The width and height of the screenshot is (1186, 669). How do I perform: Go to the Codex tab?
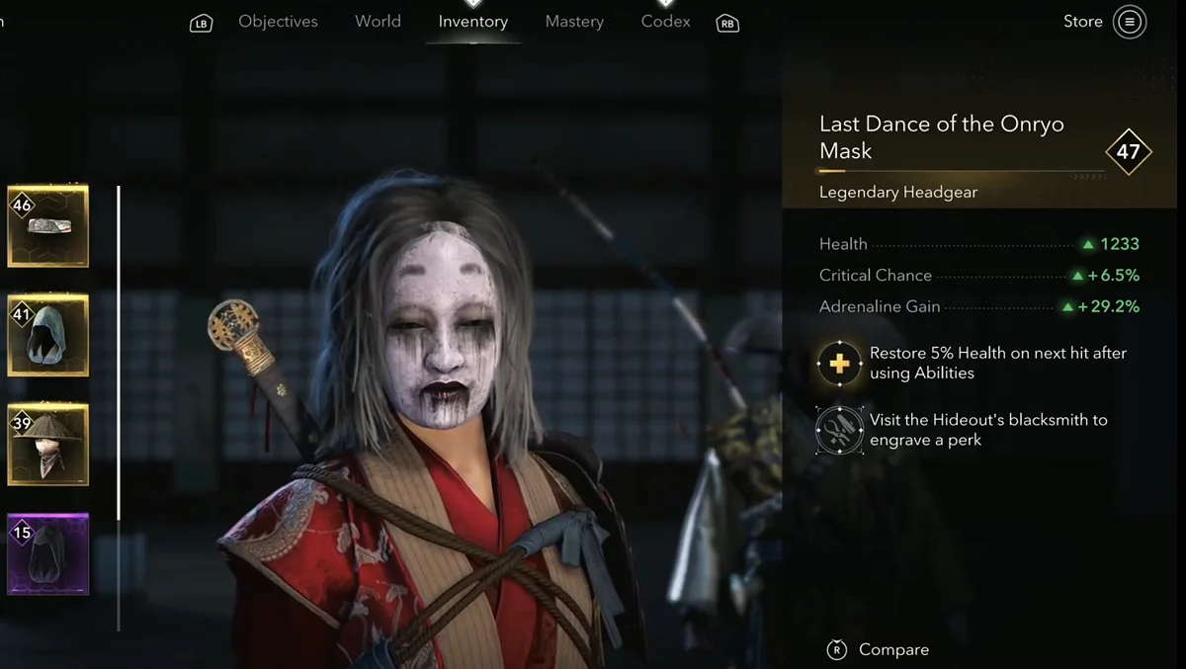click(x=666, y=22)
